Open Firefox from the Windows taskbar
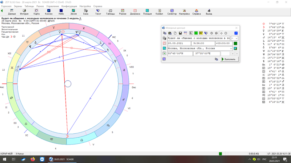Image resolution: width=291 pixels, height=163 pixels. coord(32,159)
